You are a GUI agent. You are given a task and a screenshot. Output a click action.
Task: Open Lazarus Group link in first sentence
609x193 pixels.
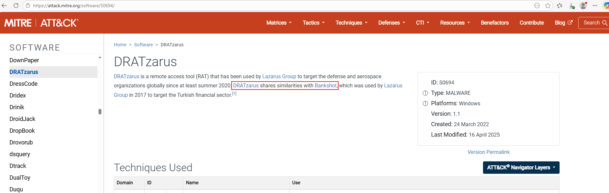pos(279,76)
